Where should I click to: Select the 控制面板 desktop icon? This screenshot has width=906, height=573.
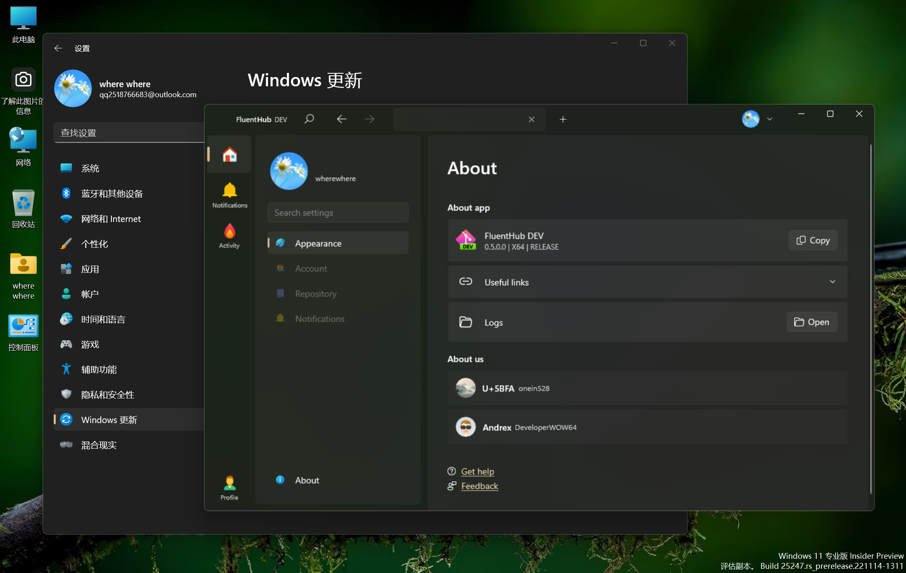[x=23, y=332]
